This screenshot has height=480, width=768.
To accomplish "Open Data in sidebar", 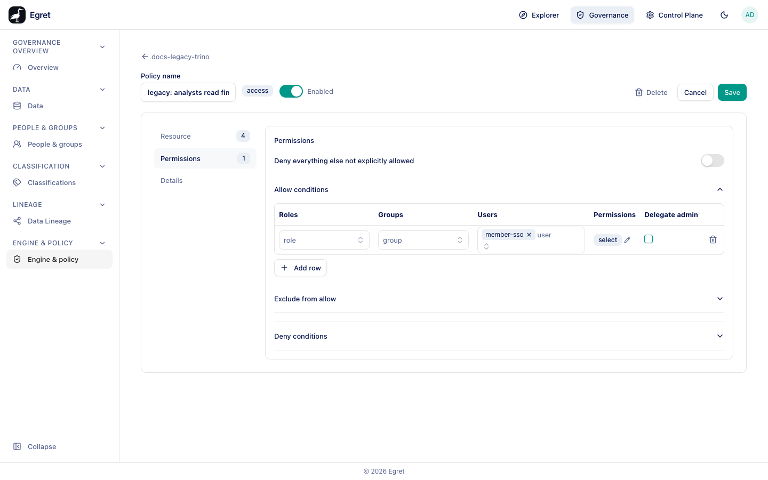I will pyautogui.click(x=59, y=106).
